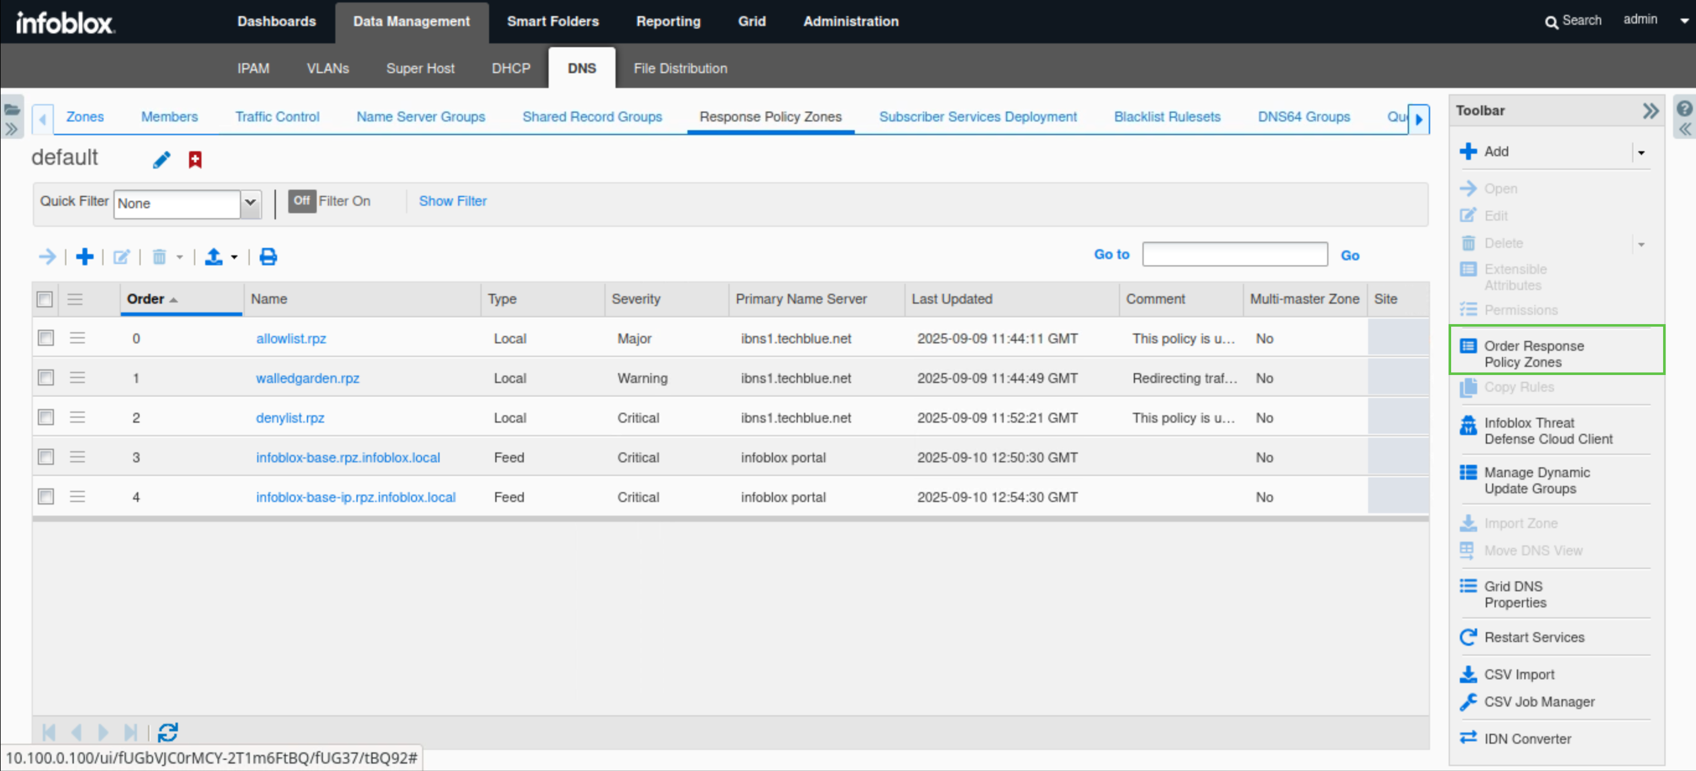
Task: Switch to the Name Server Groups tab
Action: [x=420, y=117]
